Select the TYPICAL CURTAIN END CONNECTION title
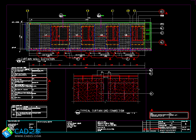Image resolution: width=196 pixels, height=140 pixels. coord(102,111)
